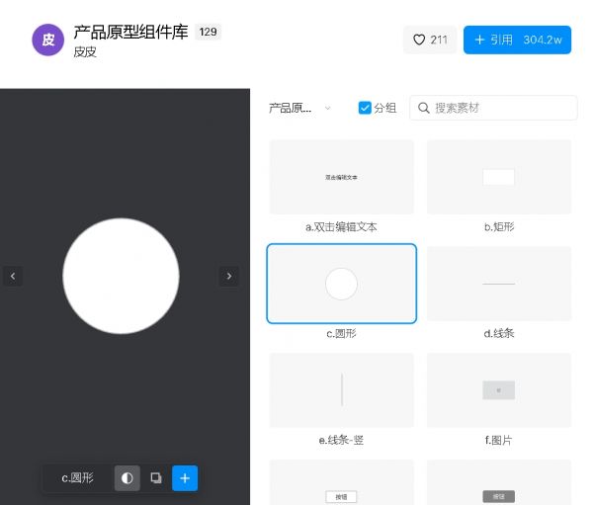Click the d.线条 label text
The width and height of the screenshot is (593, 505).
[499, 333]
